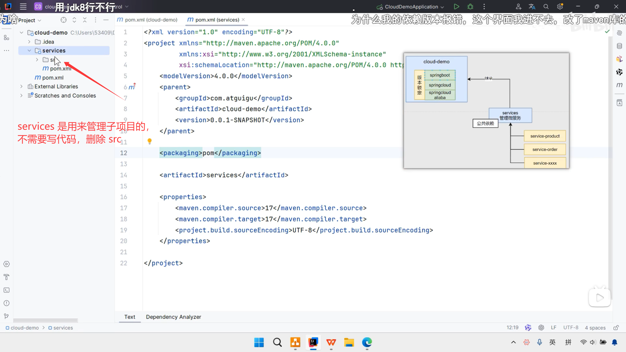Open the Database tool window icon
This screenshot has width=626, height=352.
click(x=619, y=46)
